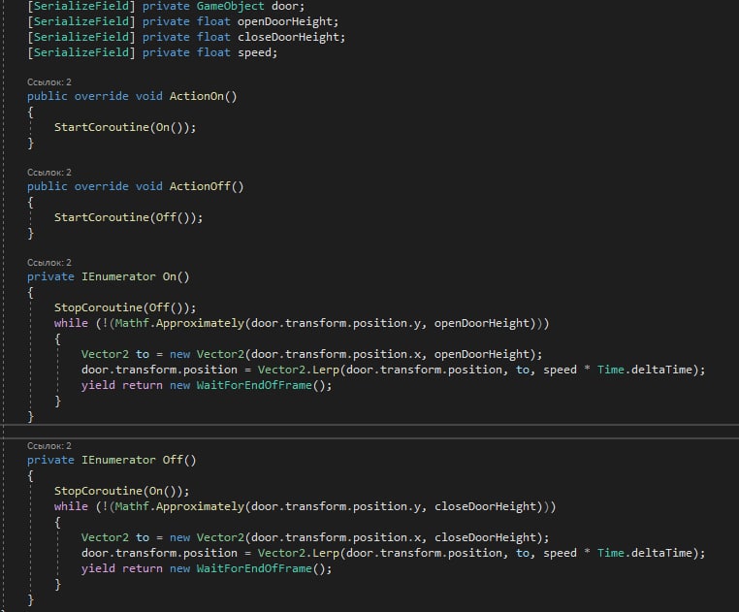
Task: Click StartCoroutine(Off()) call line
Action: [x=128, y=217]
